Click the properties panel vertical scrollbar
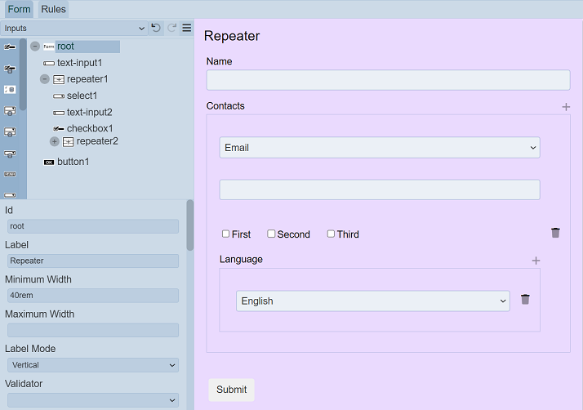Screen dimensions: 583x410 [190, 225]
